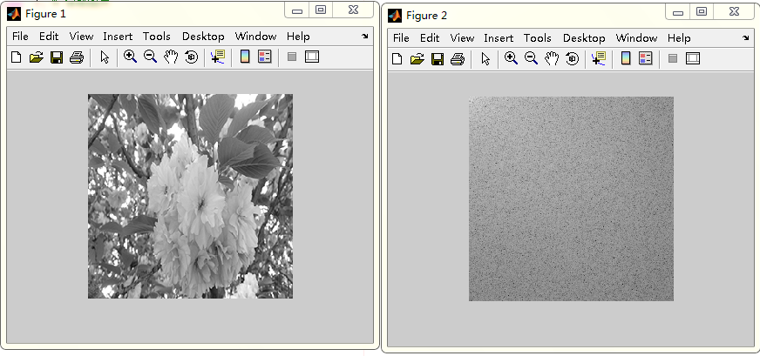This screenshot has height=356, width=760.
Task: Enable Rotate 3D tool in Figure 1
Action: pos(192,57)
